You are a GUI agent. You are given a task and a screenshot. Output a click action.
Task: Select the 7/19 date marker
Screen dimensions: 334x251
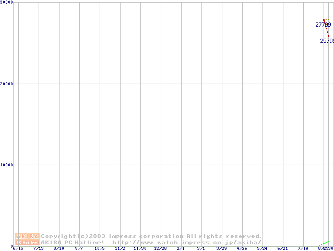click(x=303, y=248)
